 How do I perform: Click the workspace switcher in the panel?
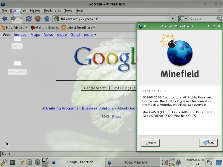(45, 162)
